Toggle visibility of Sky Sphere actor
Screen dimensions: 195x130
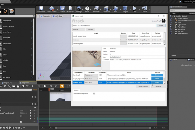tap(171, 29)
